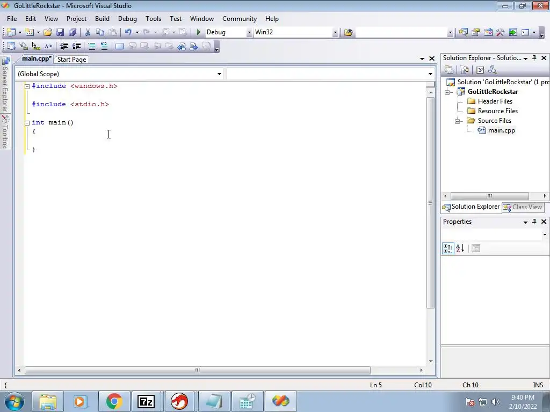The height and width of the screenshot is (412, 550).
Task: Open the members dropdown beside Global Scope
Action: pyautogui.click(x=430, y=74)
